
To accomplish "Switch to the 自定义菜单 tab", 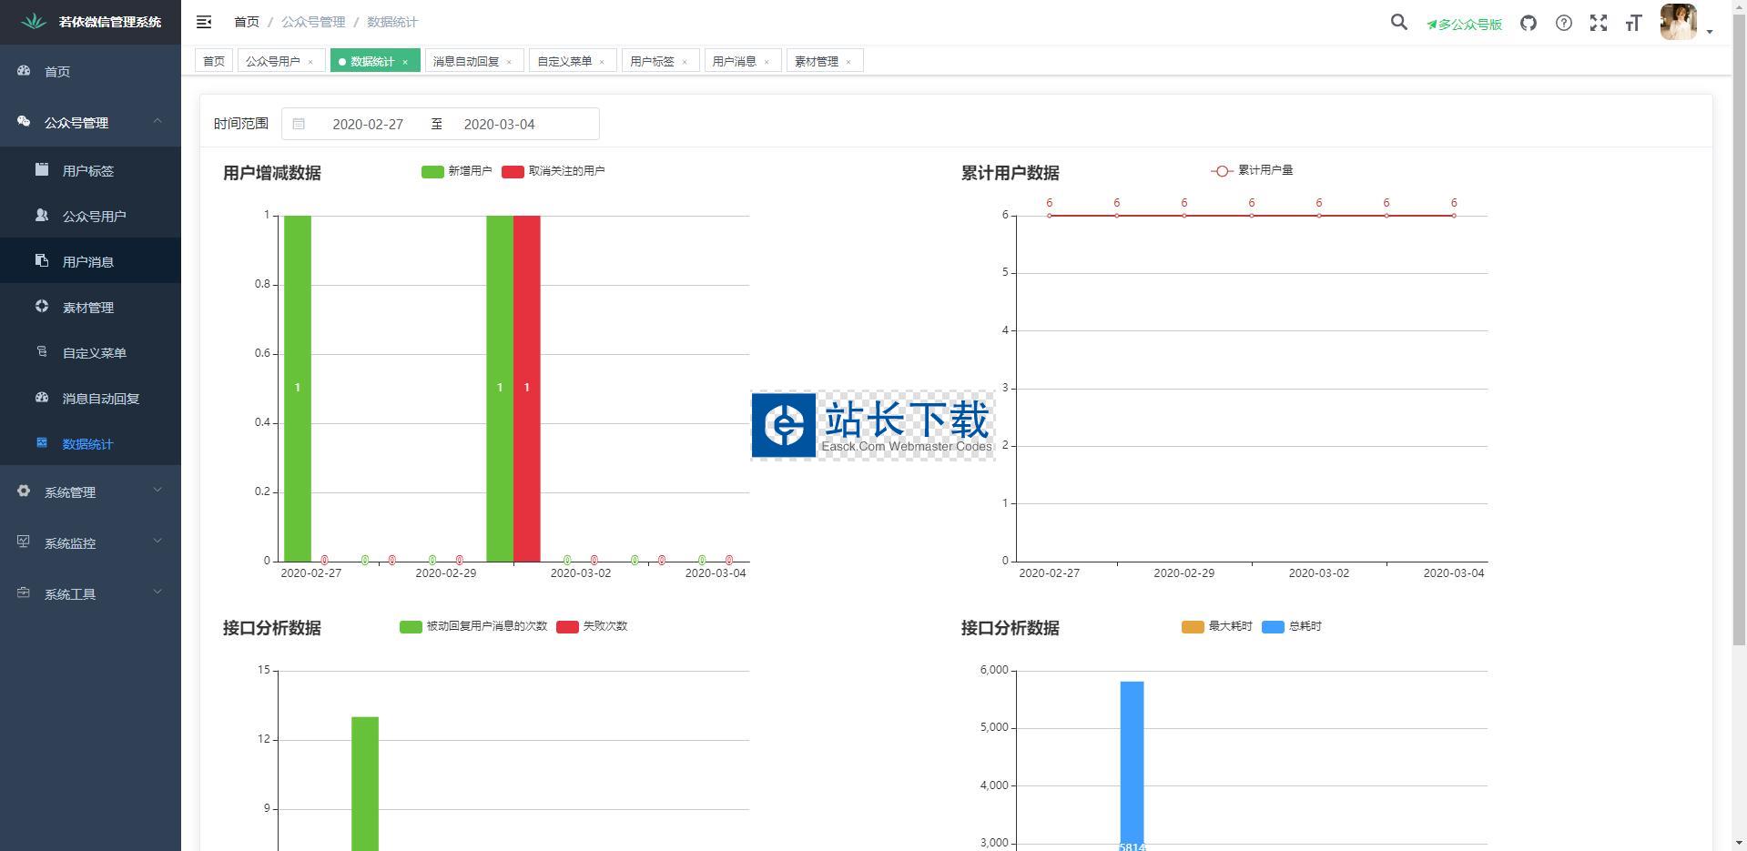I will tap(564, 61).
